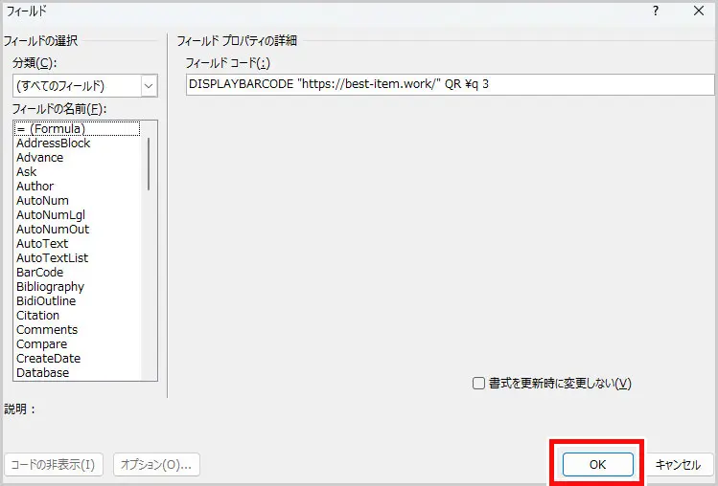Open the help question mark icon
Screen dimensions: 718x486
tap(656, 11)
